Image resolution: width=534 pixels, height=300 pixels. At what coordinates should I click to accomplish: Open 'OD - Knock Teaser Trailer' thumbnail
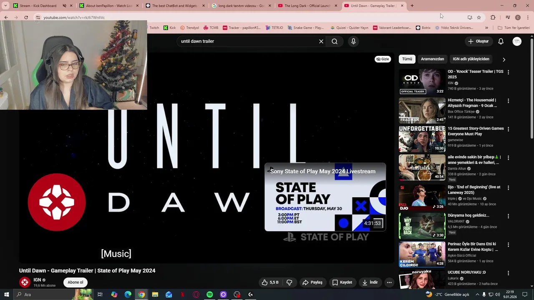click(x=422, y=82)
